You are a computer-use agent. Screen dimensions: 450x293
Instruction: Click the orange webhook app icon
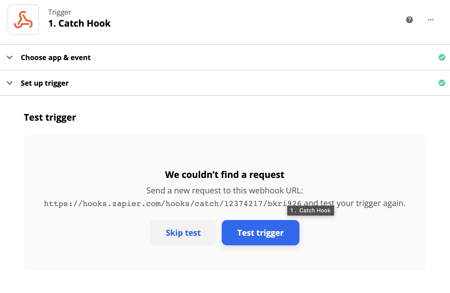23,20
